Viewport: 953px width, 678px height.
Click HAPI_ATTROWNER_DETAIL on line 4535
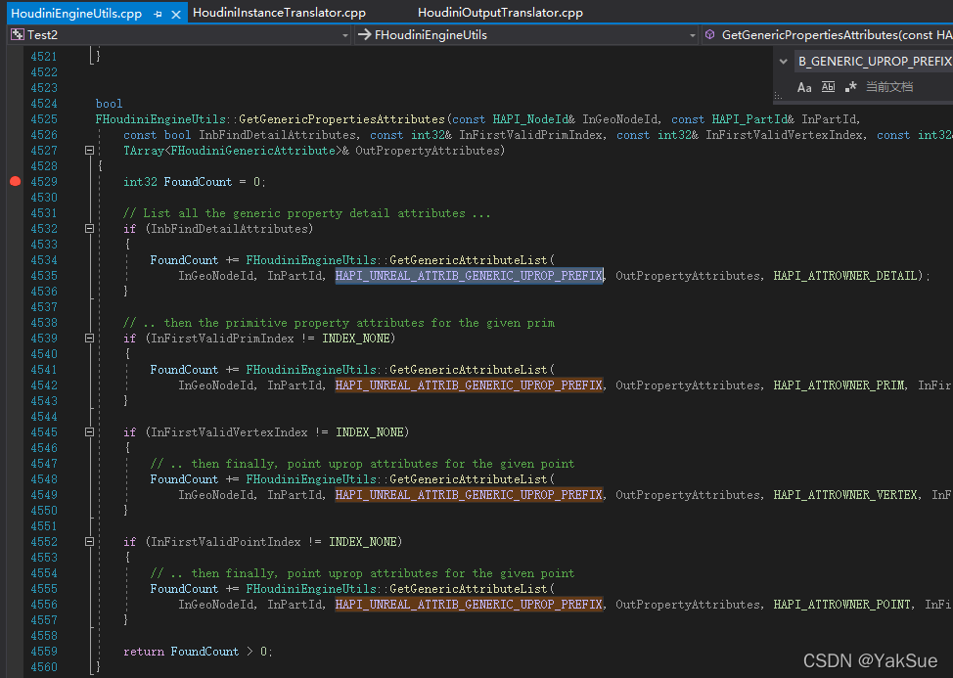[844, 276]
